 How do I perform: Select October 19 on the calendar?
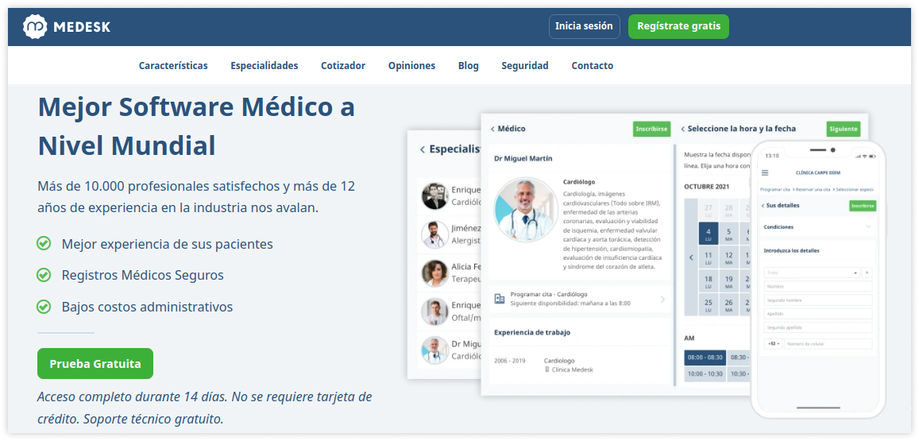point(728,281)
